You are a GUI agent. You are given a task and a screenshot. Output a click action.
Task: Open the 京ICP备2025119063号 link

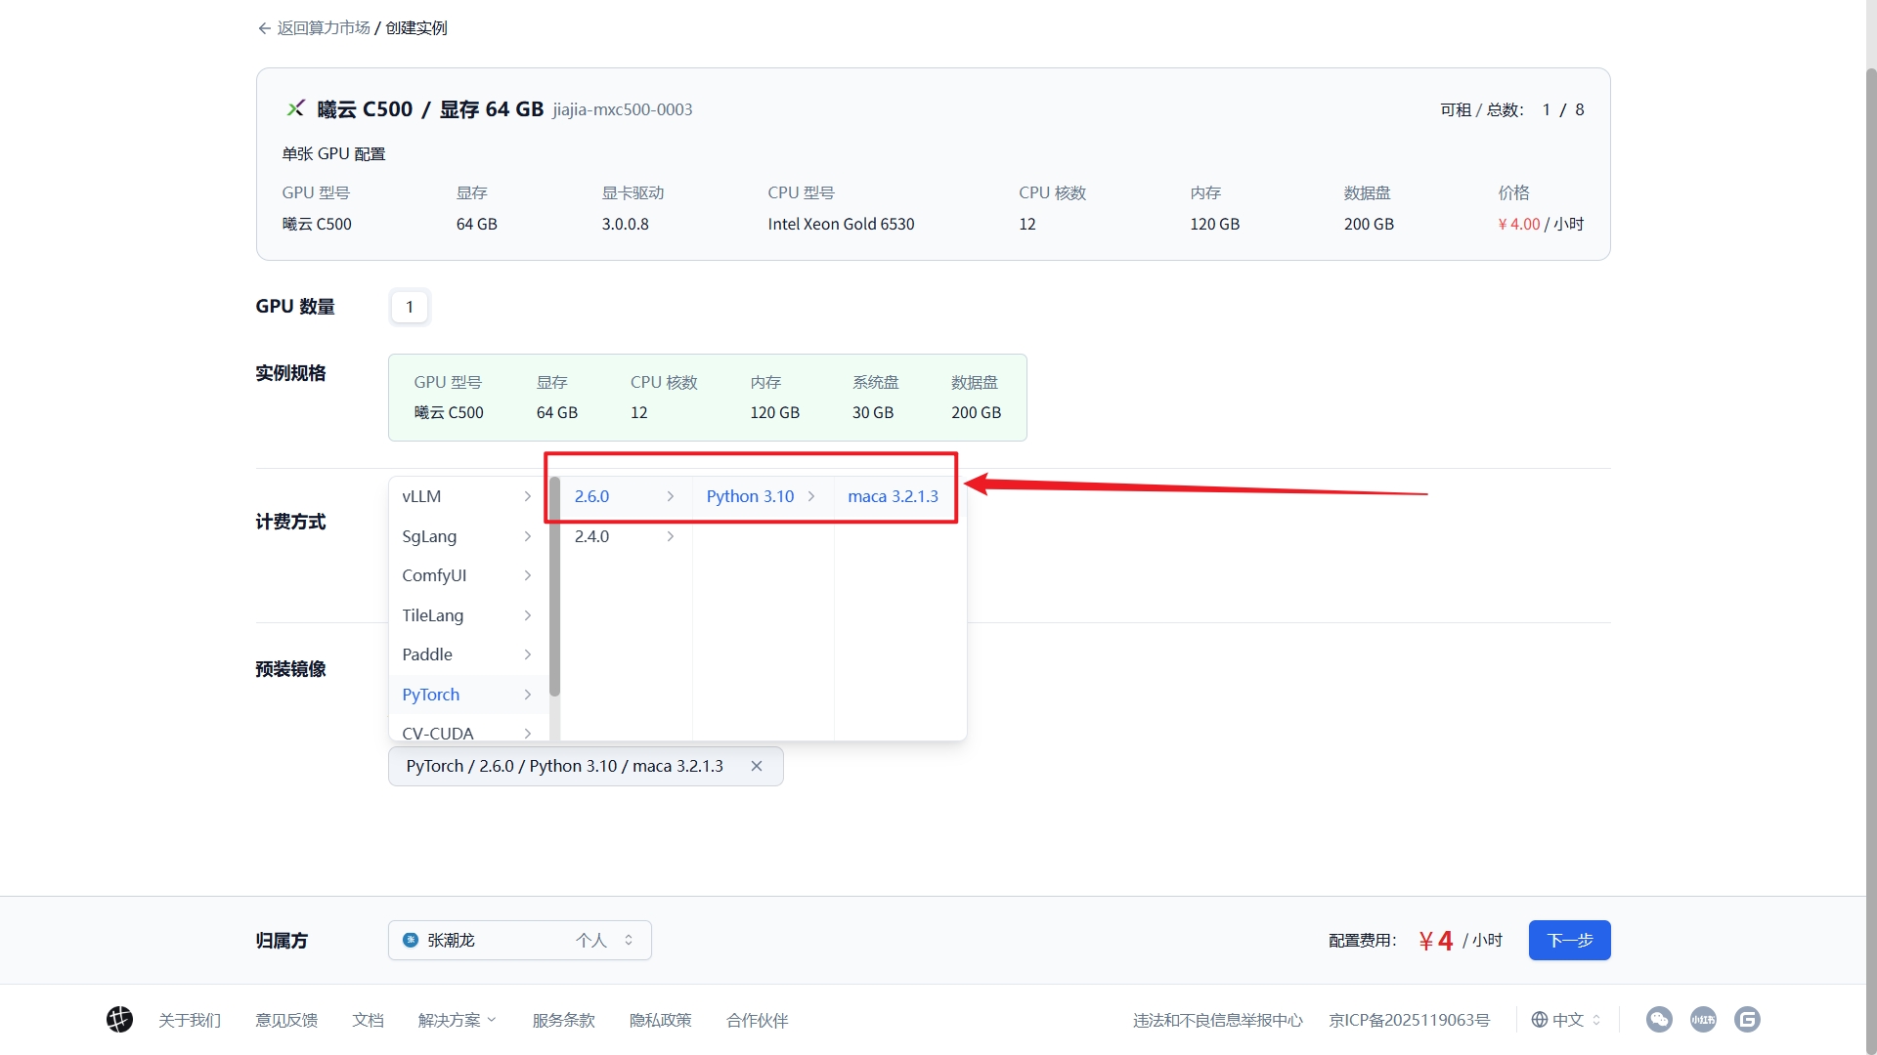point(1409,1020)
